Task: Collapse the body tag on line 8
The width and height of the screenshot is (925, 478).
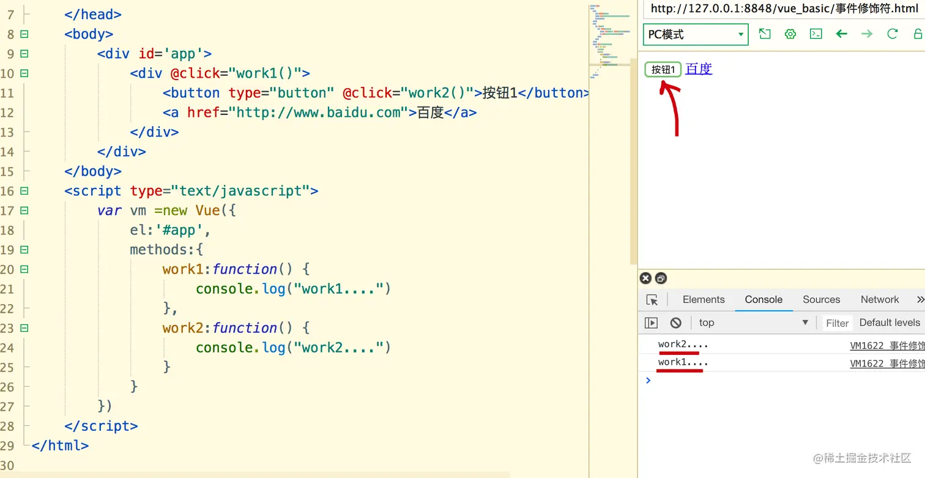Action: [24, 34]
